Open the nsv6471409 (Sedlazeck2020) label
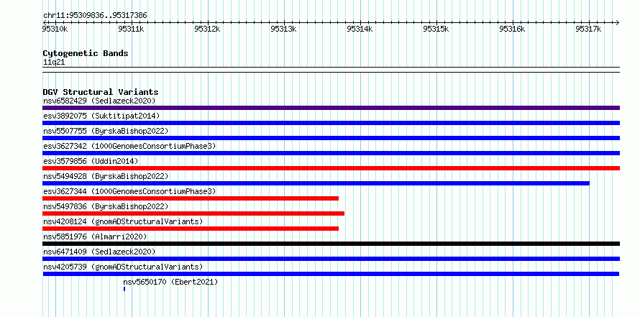 point(99,252)
